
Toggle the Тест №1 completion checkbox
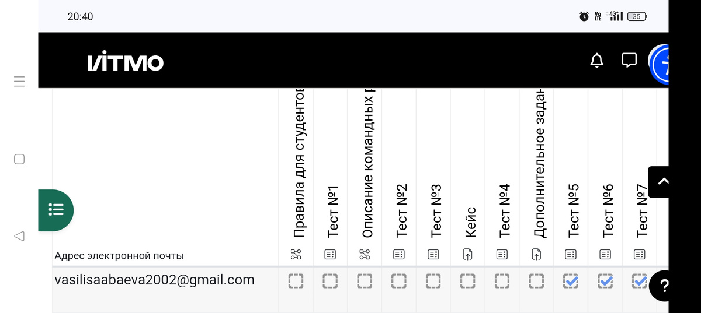pyautogui.click(x=330, y=282)
